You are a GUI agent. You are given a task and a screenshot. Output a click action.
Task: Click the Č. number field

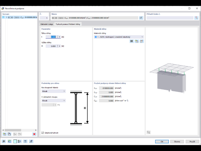tap(44, 18)
